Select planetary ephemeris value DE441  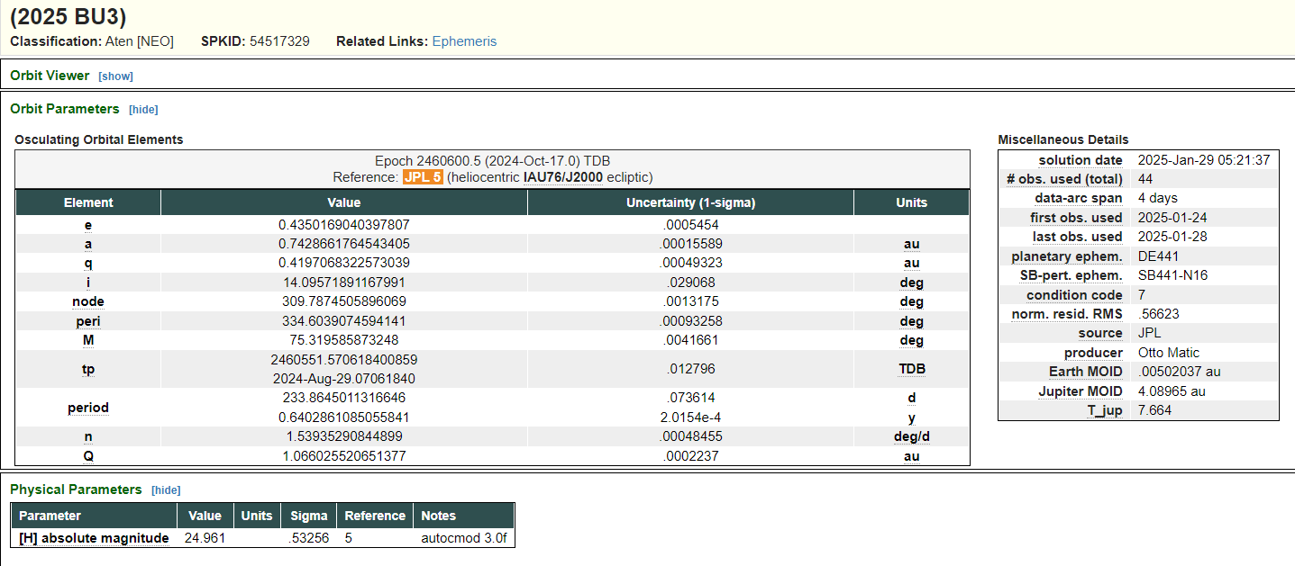(x=1158, y=256)
